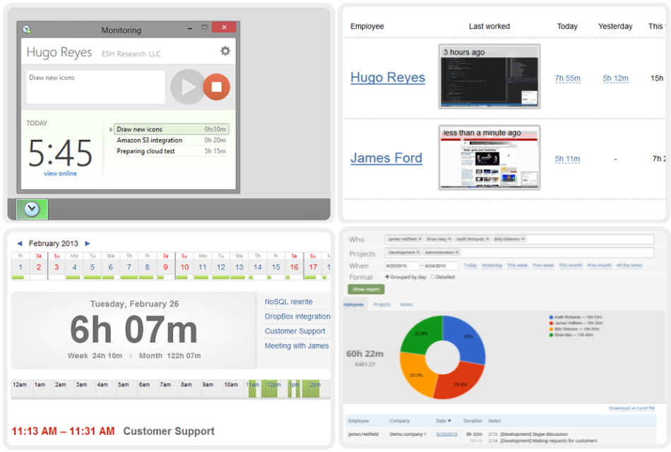
Task: Go to previous month with left arrow
Action: coord(20,244)
